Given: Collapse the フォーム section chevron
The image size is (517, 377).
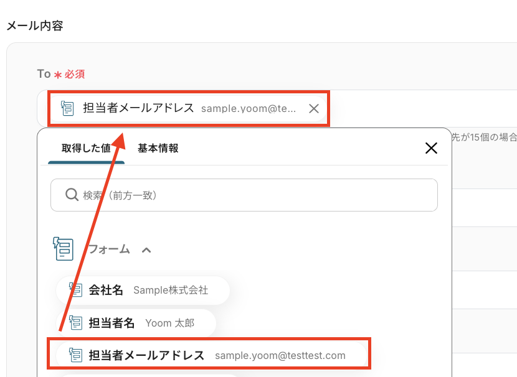Looking at the screenshot, I should tap(146, 250).
